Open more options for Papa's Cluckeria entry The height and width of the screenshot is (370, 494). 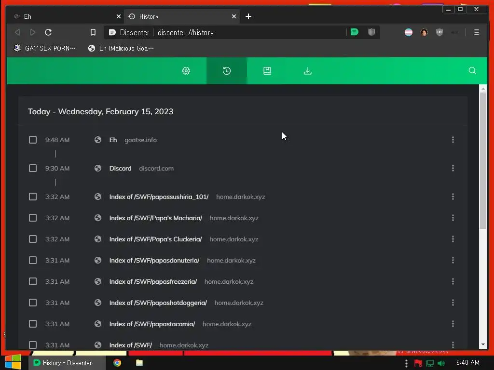point(453,239)
